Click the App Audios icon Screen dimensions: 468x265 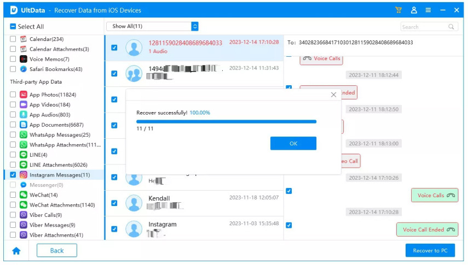pyautogui.click(x=24, y=115)
